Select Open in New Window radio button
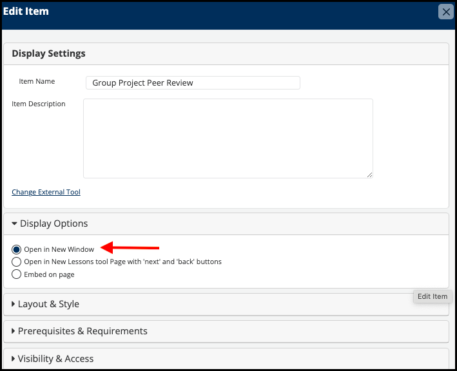The image size is (457, 371). [x=16, y=249]
